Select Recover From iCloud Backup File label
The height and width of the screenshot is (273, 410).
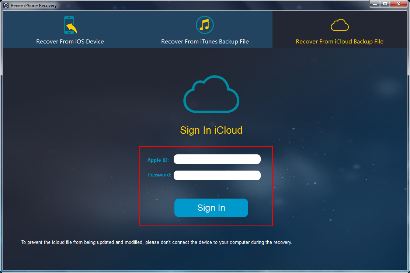[x=340, y=42]
